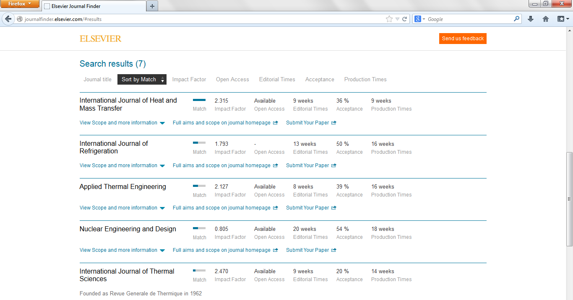Submit Your Paper to Nuclear Engineering and Design
This screenshot has height=300, width=573.
[307, 250]
